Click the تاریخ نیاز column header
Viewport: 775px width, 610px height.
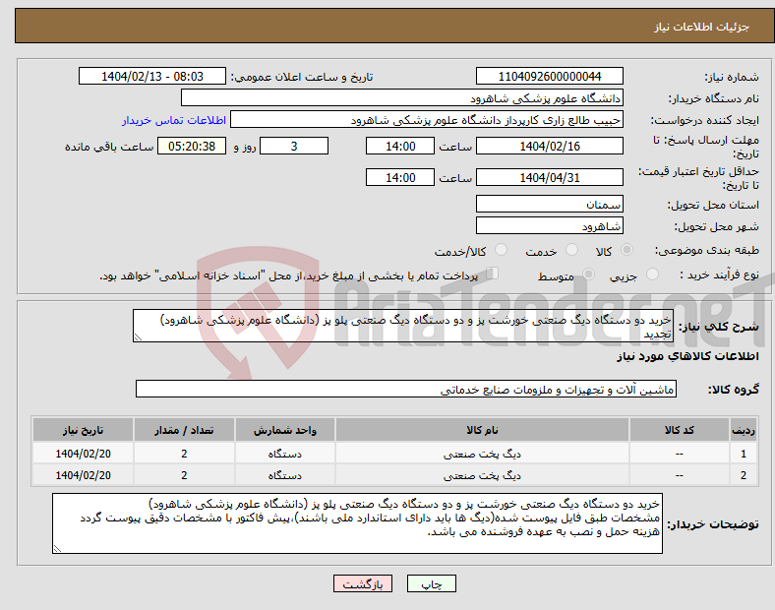click(83, 430)
